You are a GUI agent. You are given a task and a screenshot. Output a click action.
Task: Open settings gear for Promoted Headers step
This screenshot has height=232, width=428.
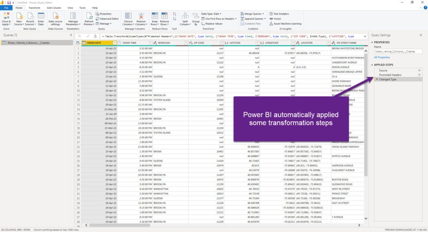[x=419, y=75]
